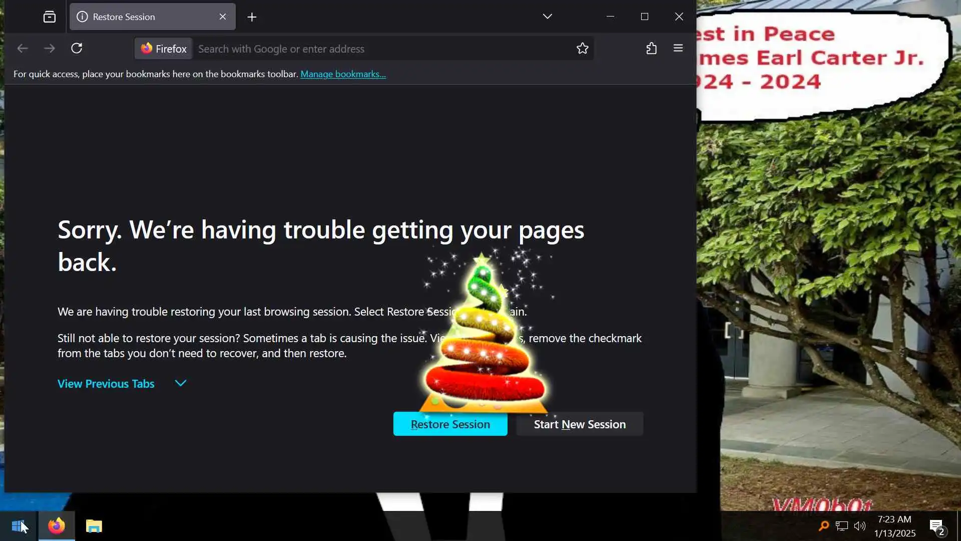
Task: Open the extensions puzzle icon
Action: click(651, 49)
